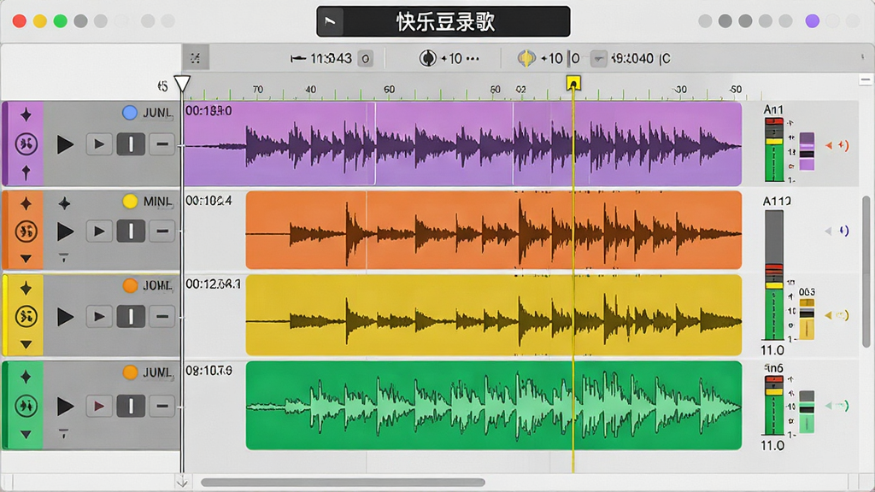The width and height of the screenshot is (875, 492).
Task: Click the filter icon below the orange track's play button
Action: click(x=63, y=258)
